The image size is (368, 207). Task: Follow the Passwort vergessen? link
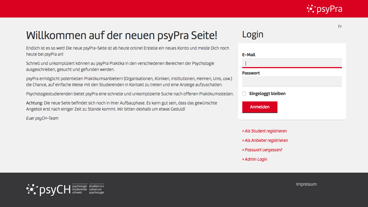[x=262, y=150]
